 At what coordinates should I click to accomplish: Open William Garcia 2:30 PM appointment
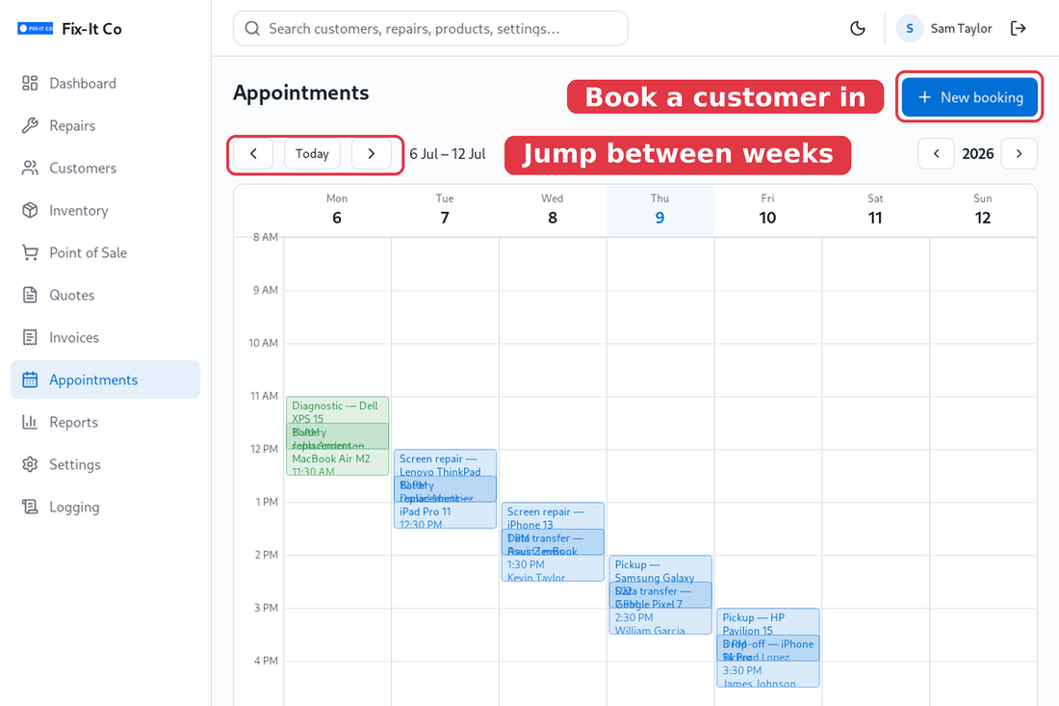click(660, 621)
